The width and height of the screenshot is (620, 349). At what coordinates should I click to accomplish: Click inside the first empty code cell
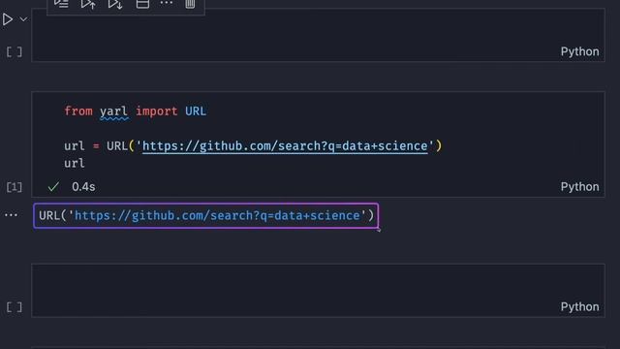click(318, 35)
